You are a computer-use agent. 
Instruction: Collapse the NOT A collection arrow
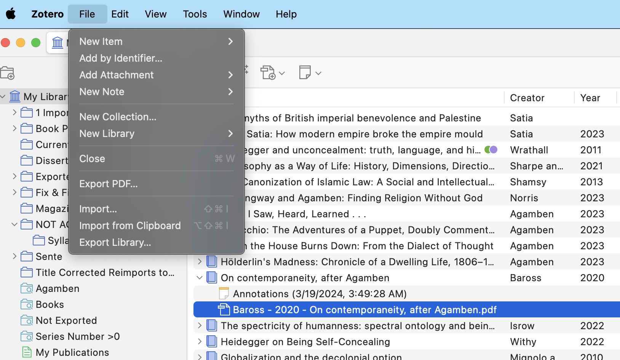pyautogui.click(x=14, y=224)
